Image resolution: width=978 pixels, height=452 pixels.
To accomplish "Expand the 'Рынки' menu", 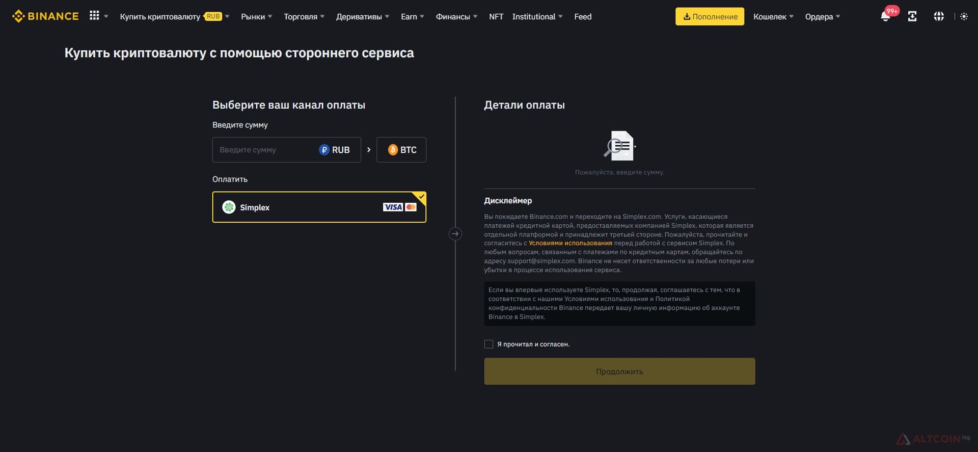I will coord(256,16).
